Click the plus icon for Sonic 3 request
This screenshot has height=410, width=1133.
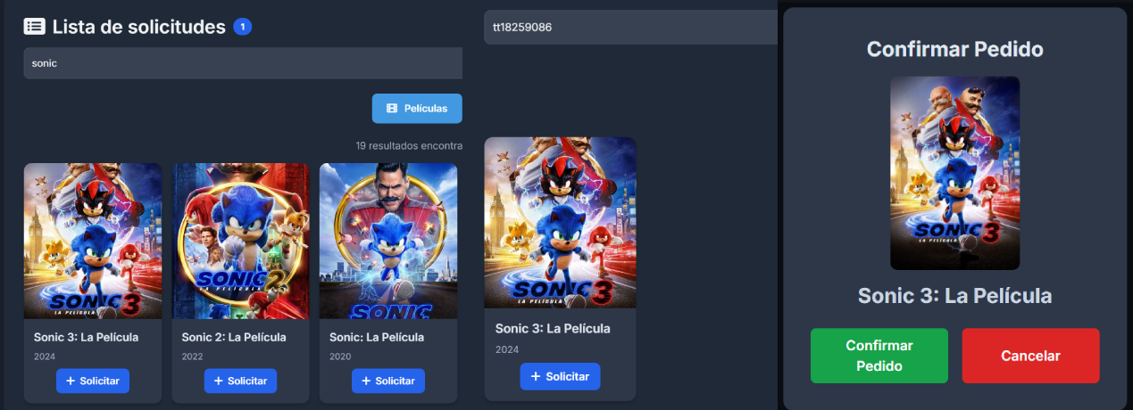[71, 381]
